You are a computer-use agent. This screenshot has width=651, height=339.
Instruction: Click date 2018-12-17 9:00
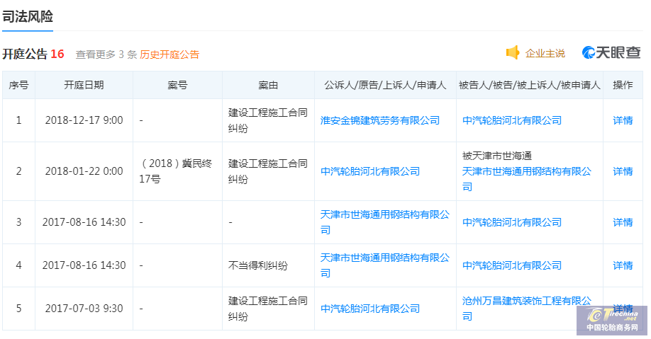84,120
